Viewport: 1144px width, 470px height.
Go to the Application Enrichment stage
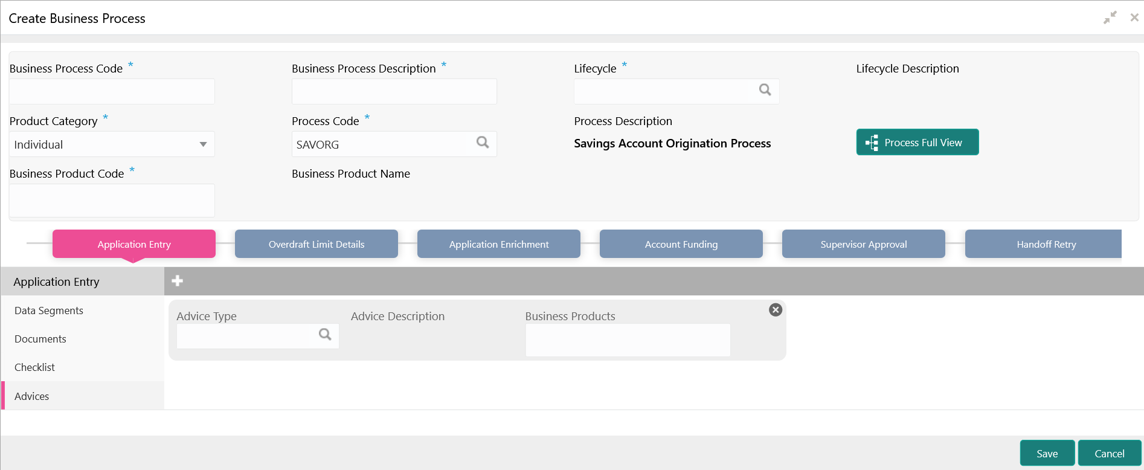pyautogui.click(x=499, y=244)
